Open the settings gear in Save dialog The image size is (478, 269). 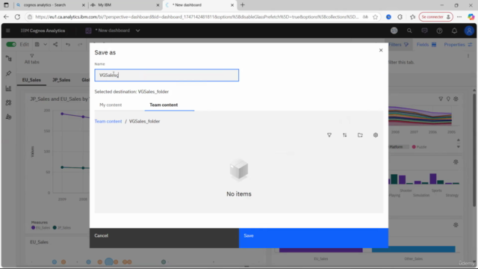coord(376,135)
